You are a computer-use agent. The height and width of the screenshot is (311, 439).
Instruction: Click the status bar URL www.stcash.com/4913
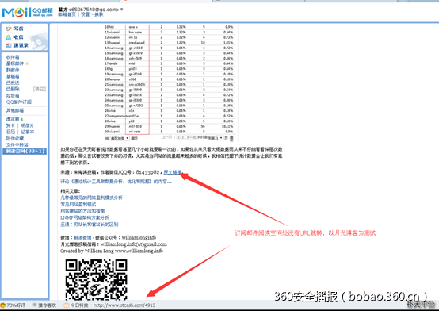point(124,305)
